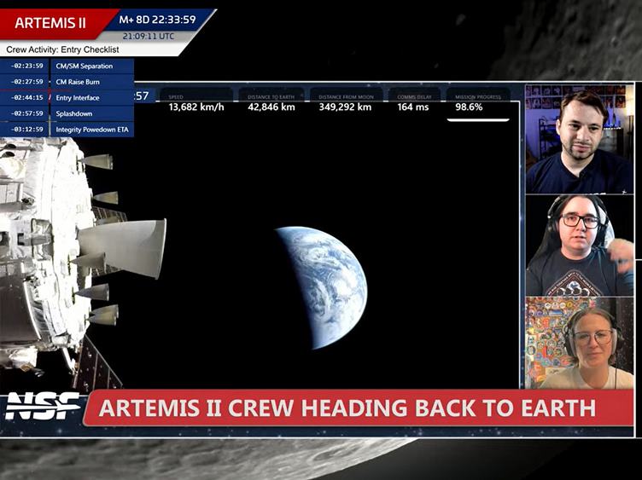The height and width of the screenshot is (480, 642).
Task: Click the Mission Progress bar
Action: coord(477,119)
